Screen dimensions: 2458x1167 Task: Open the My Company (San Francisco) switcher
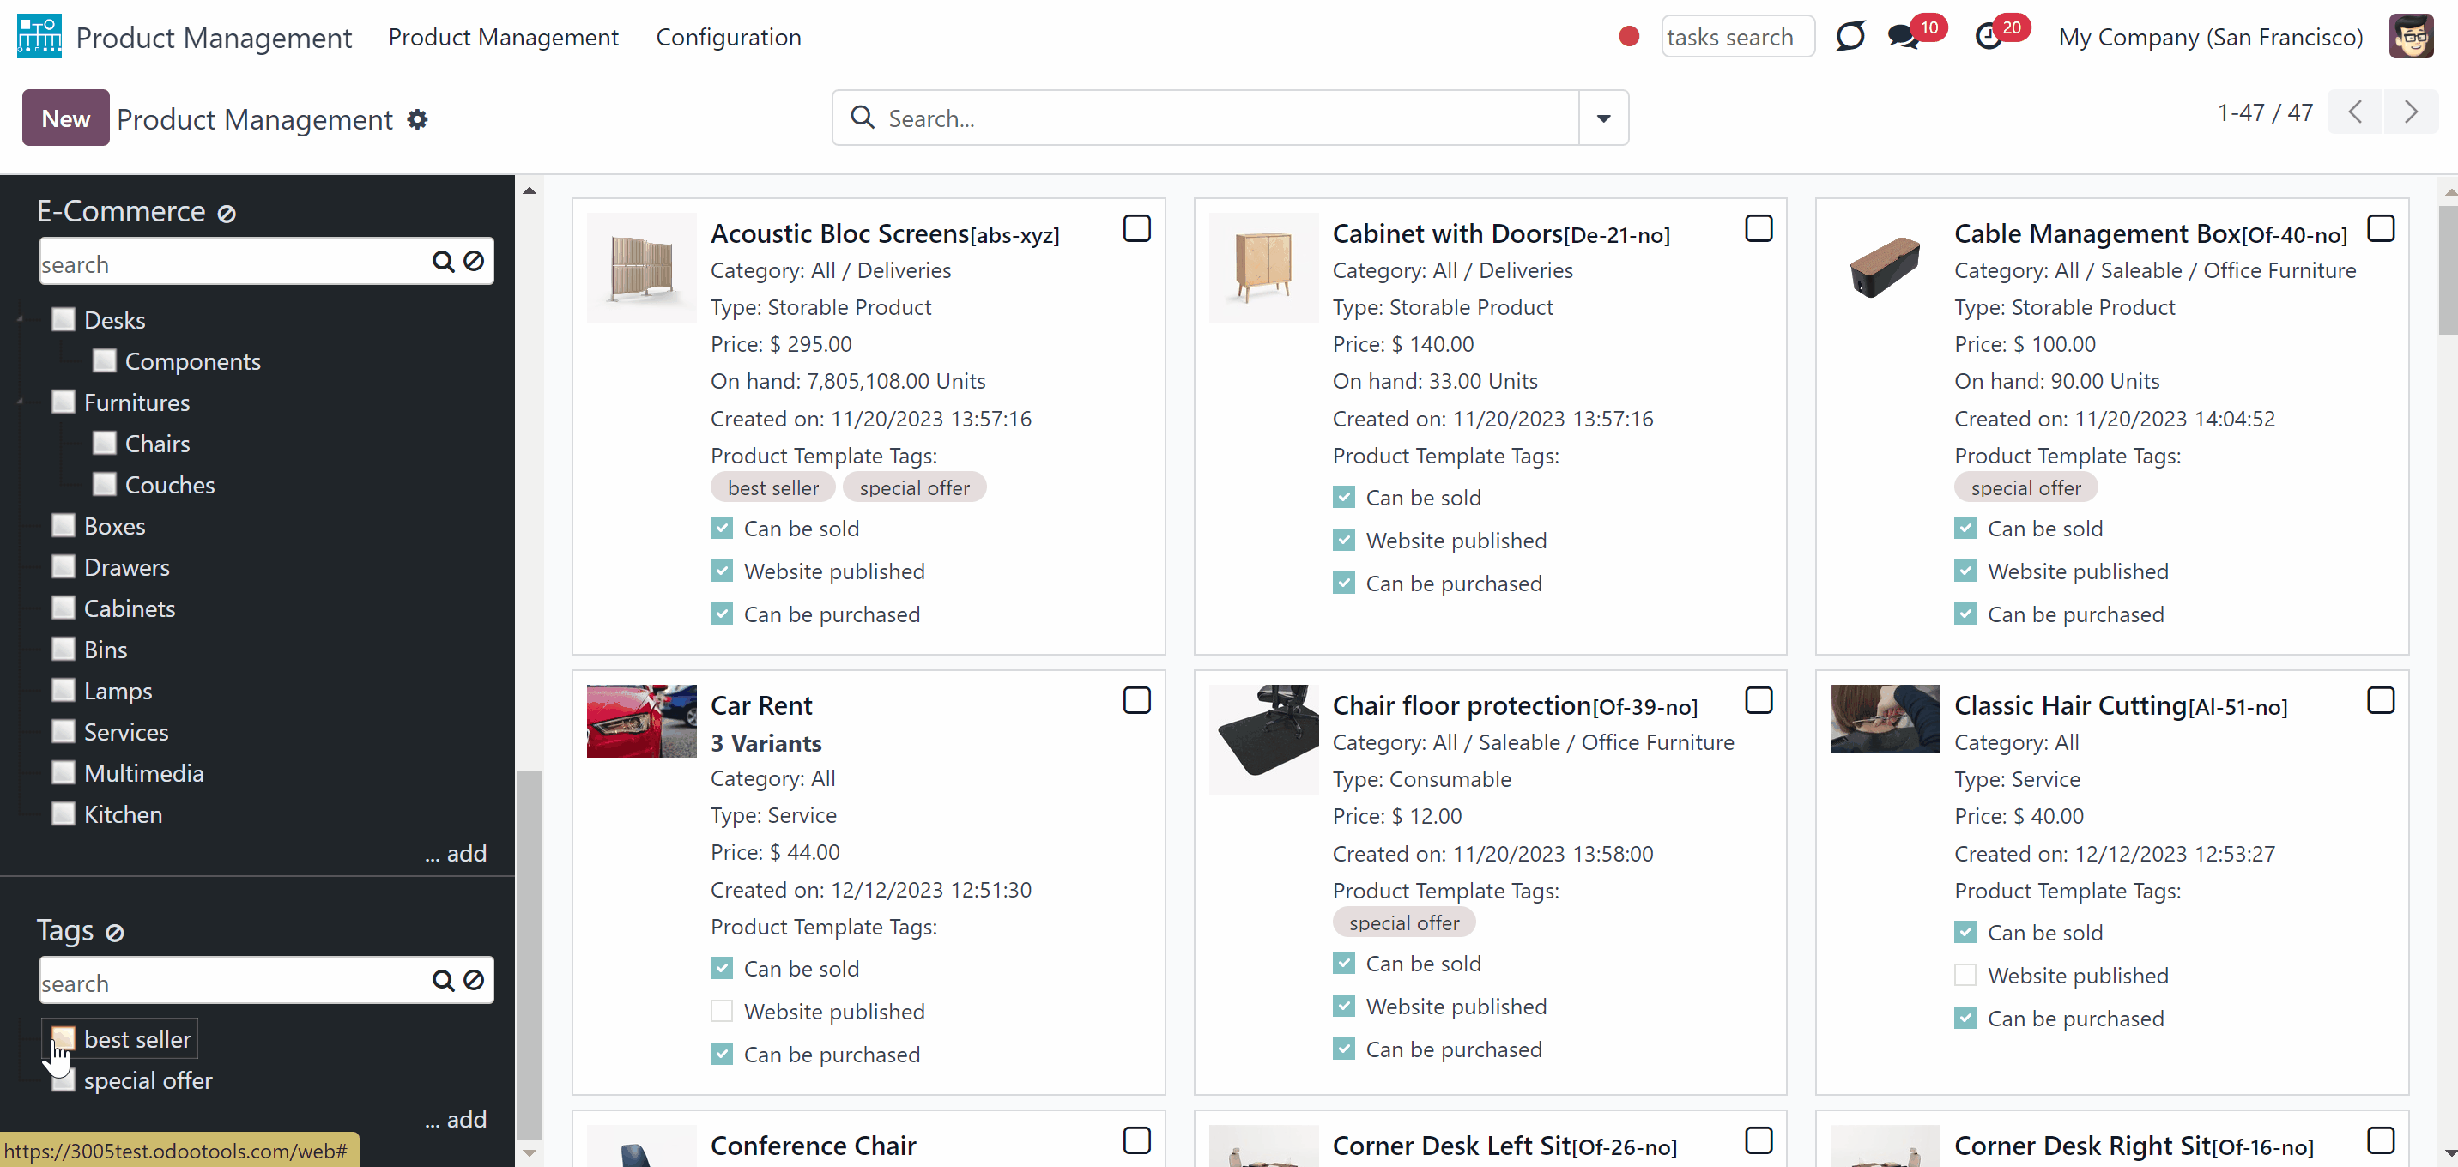click(2210, 37)
